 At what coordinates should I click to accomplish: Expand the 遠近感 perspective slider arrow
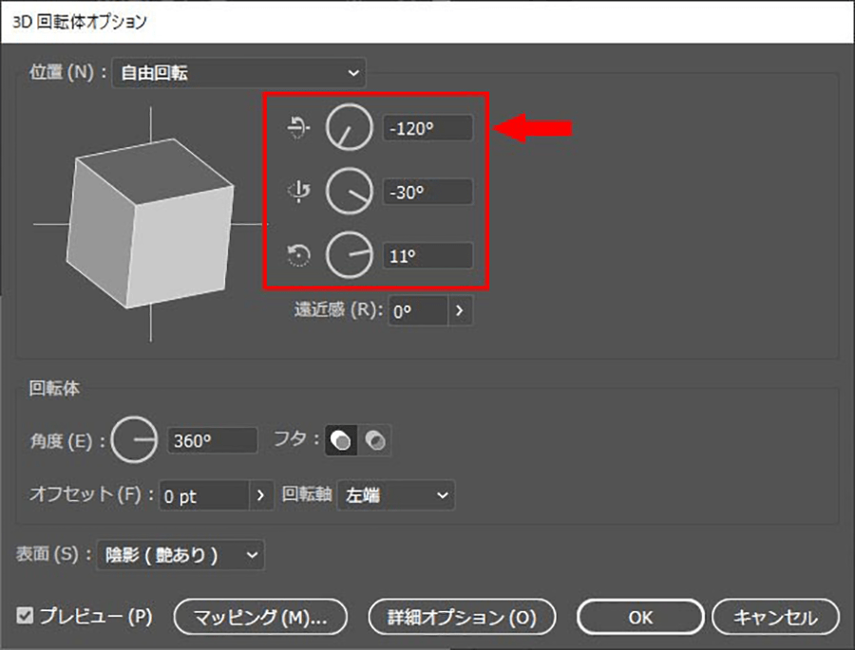[x=461, y=310]
